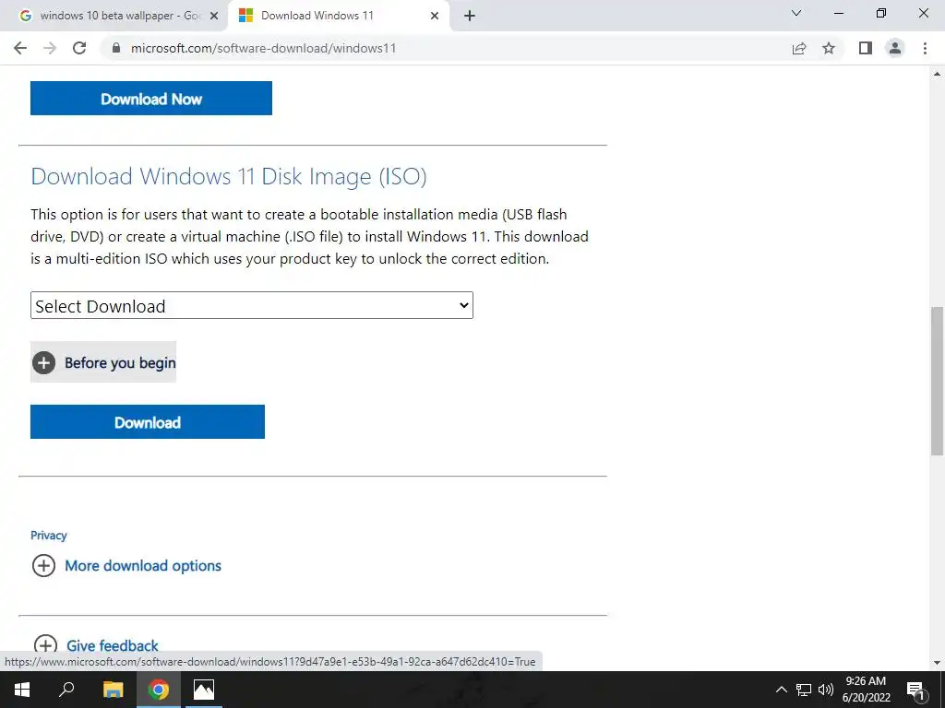Select the Download Windows 11 tab
Image resolution: width=945 pixels, height=708 pixels.
click(338, 16)
